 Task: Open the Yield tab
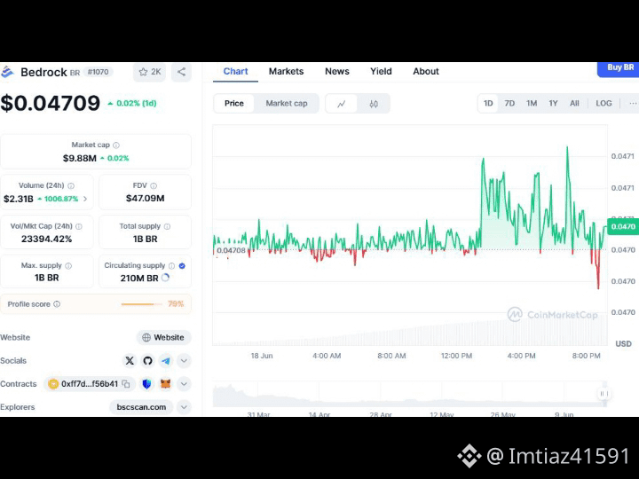click(381, 71)
